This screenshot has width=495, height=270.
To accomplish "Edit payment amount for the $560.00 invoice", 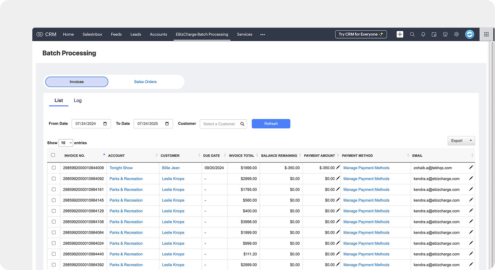I will coord(338,200).
